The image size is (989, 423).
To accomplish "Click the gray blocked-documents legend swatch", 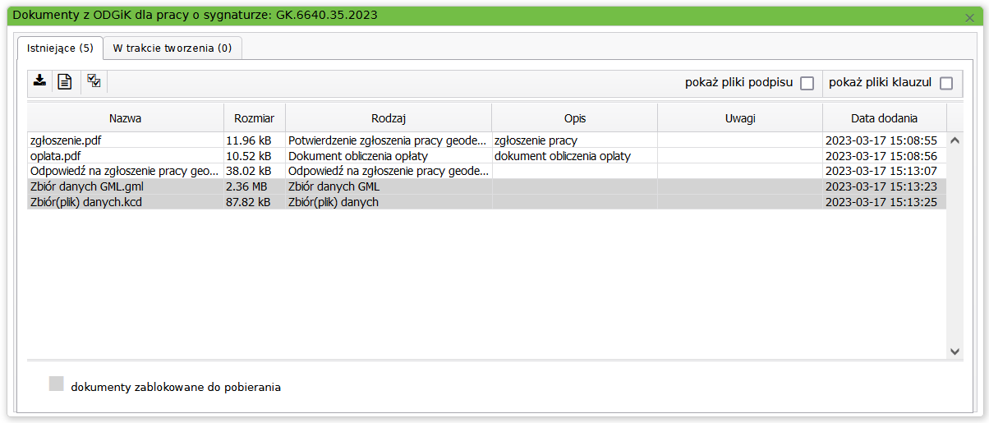I will [x=56, y=384].
